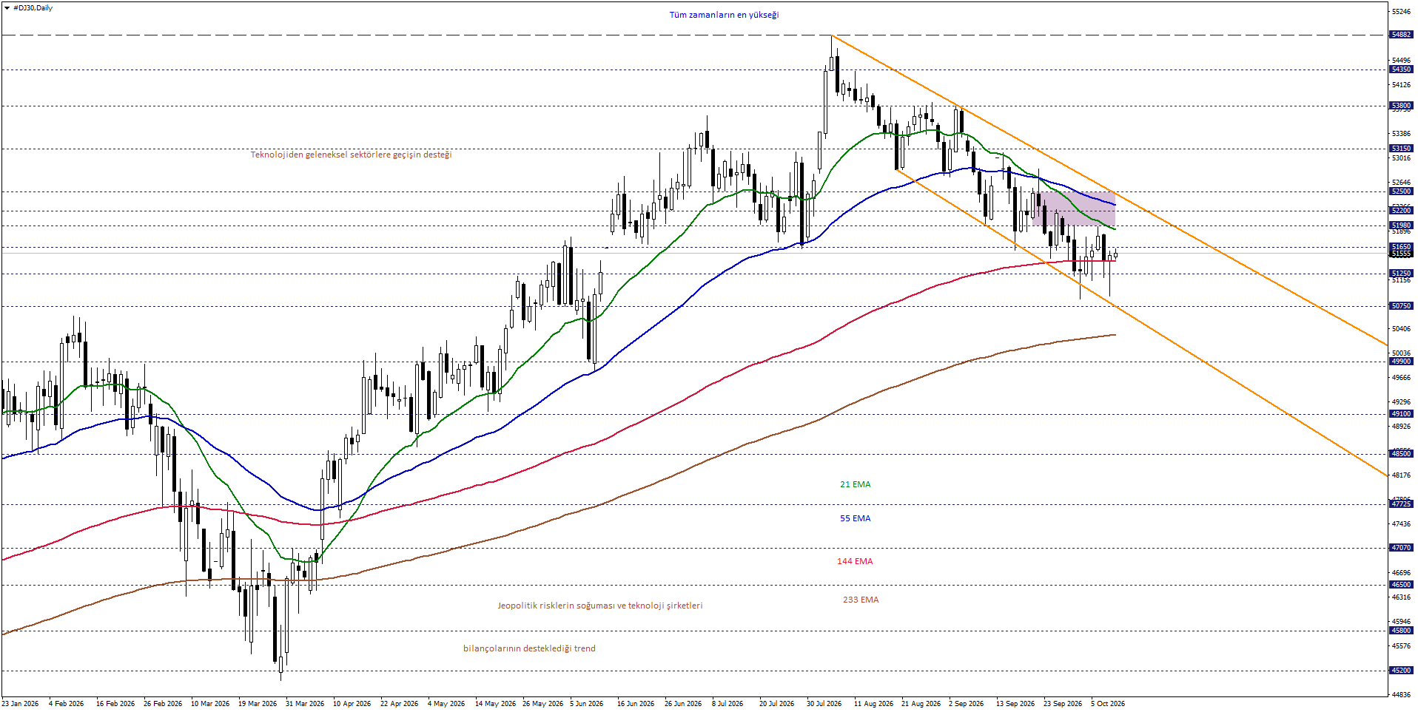
Task: Click the 46500 price level tag
Action: pyautogui.click(x=1401, y=585)
